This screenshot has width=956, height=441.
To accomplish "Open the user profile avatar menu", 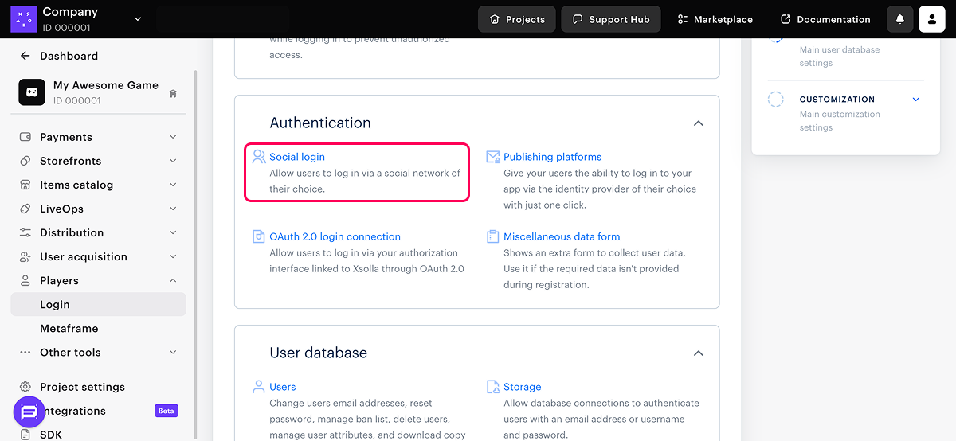I will tap(931, 19).
